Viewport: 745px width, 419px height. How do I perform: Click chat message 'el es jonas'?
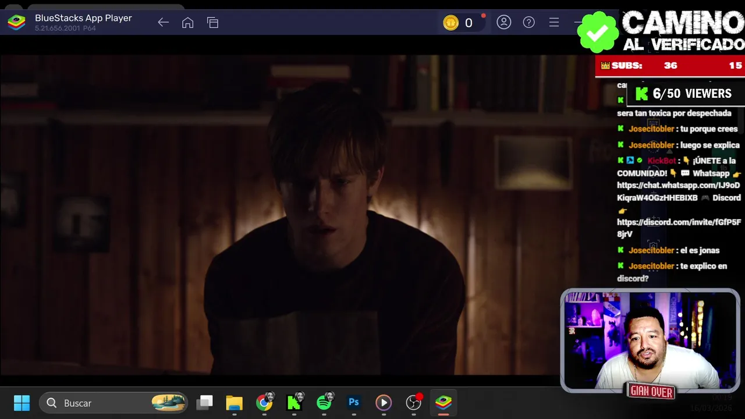pos(700,250)
